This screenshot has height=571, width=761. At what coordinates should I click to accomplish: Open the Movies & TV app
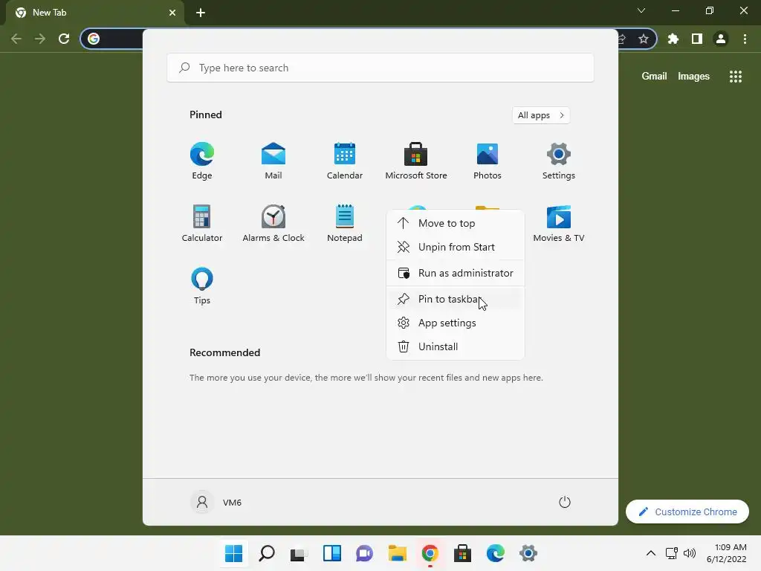pos(559,223)
